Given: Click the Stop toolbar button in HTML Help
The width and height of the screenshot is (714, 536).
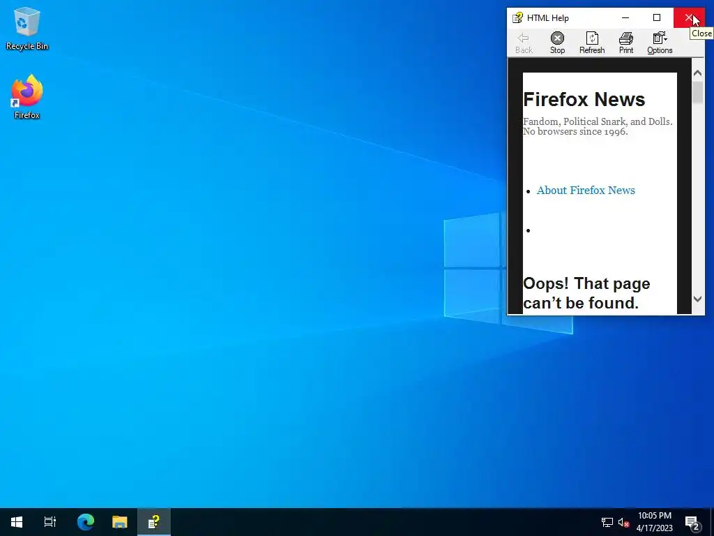Looking at the screenshot, I should pos(557,43).
